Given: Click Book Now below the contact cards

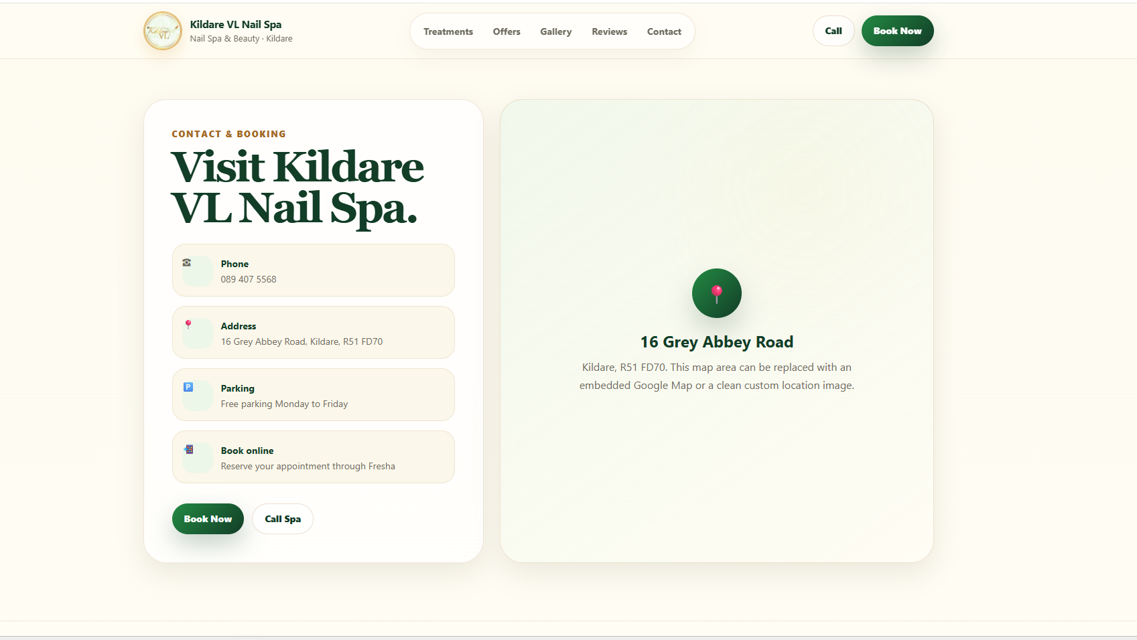Looking at the screenshot, I should pyautogui.click(x=208, y=519).
